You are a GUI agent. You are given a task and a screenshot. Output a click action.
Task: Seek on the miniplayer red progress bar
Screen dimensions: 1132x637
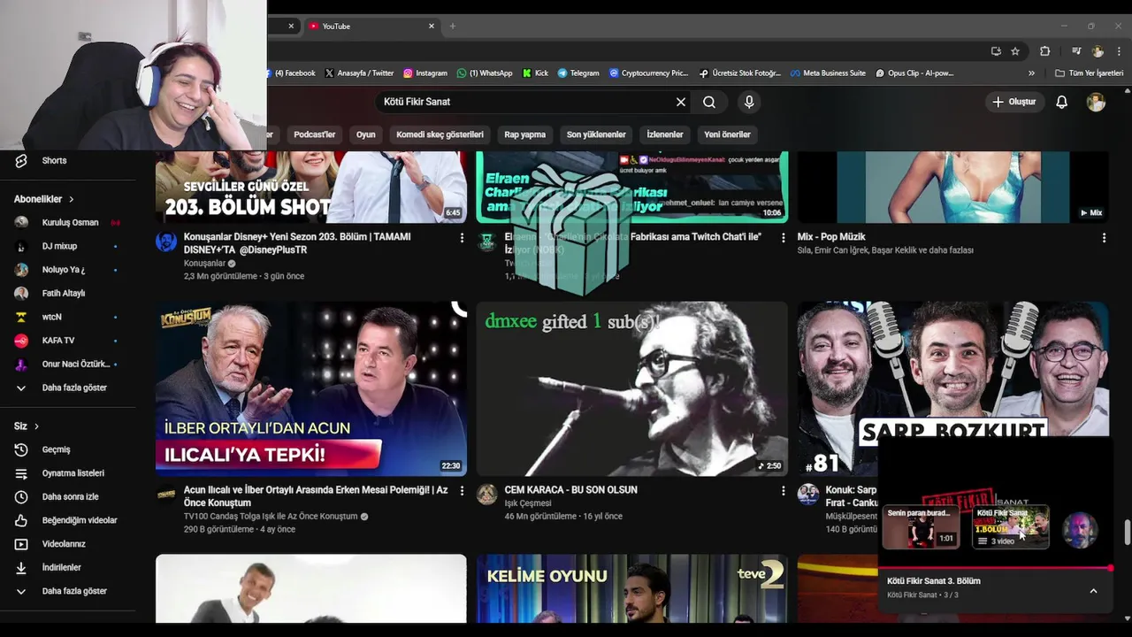[x=995, y=568]
